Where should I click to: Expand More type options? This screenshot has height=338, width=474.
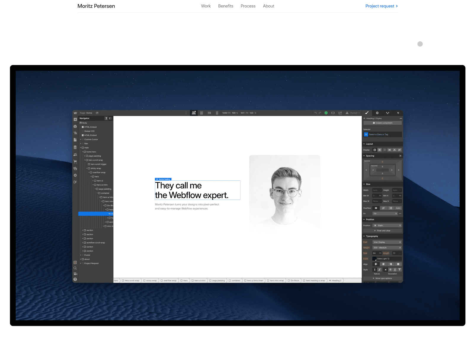click(x=383, y=278)
